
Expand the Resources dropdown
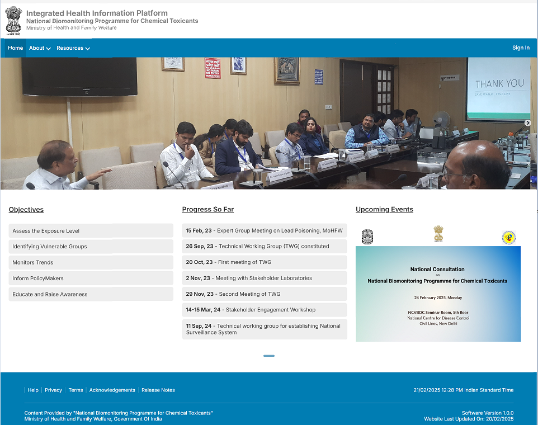pyautogui.click(x=70, y=48)
